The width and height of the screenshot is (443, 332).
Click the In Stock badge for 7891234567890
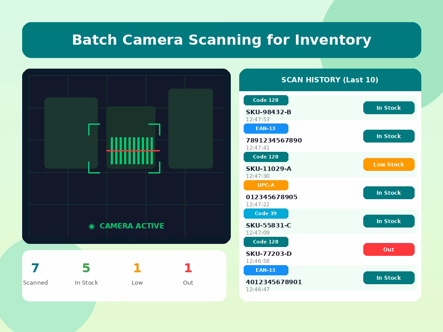389,136
